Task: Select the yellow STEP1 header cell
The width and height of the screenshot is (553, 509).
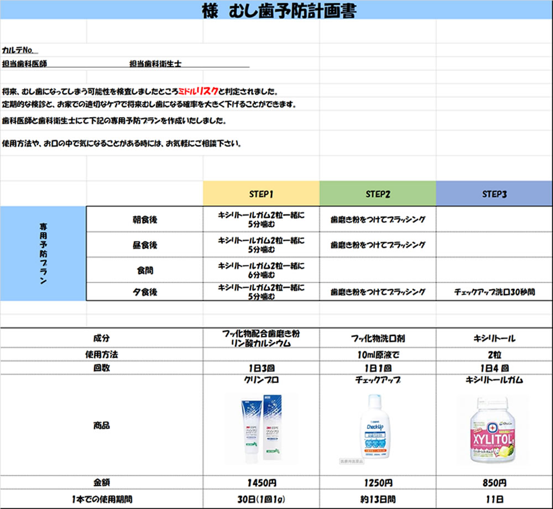Action: tap(262, 193)
